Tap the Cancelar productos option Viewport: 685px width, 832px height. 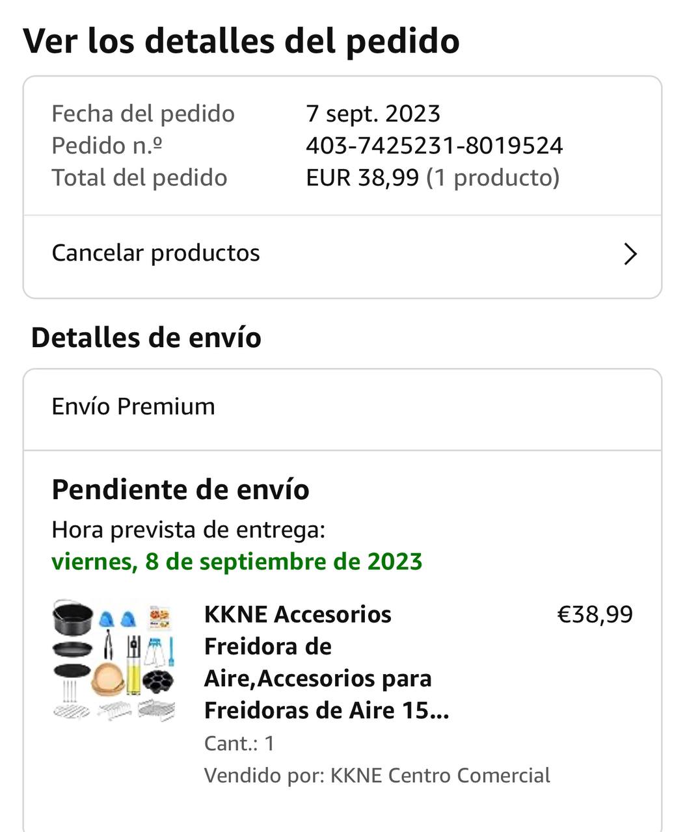click(x=156, y=253)
